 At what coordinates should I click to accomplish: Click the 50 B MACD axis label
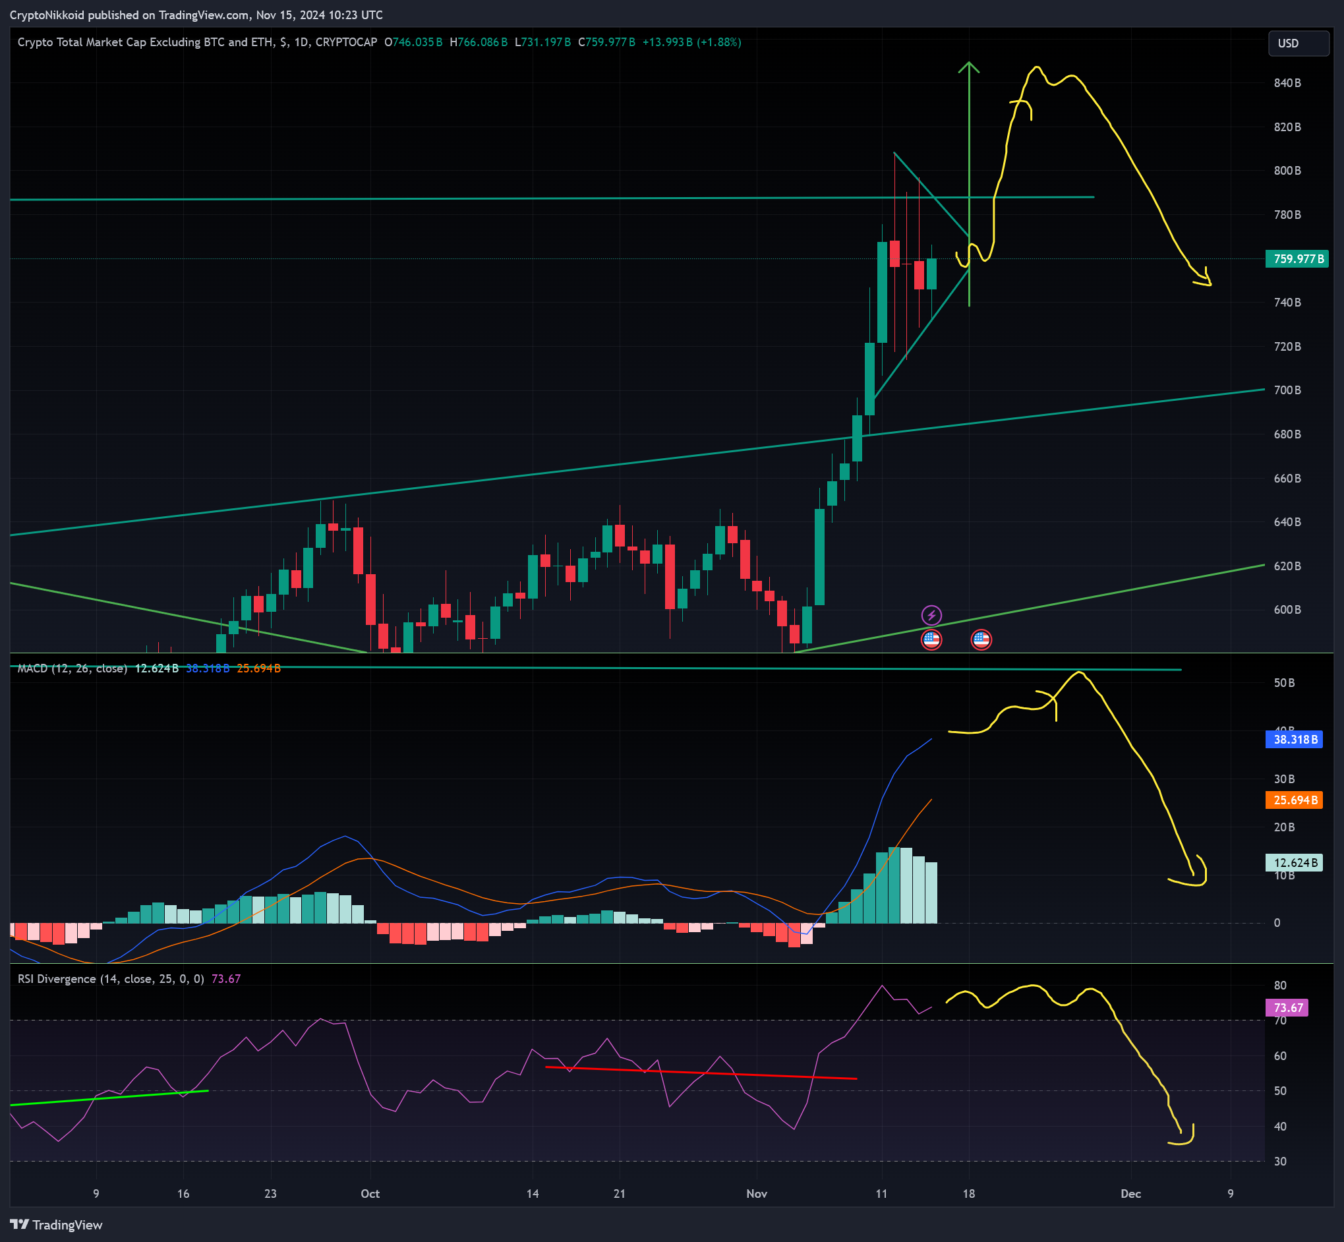(x=1284, y=683)
